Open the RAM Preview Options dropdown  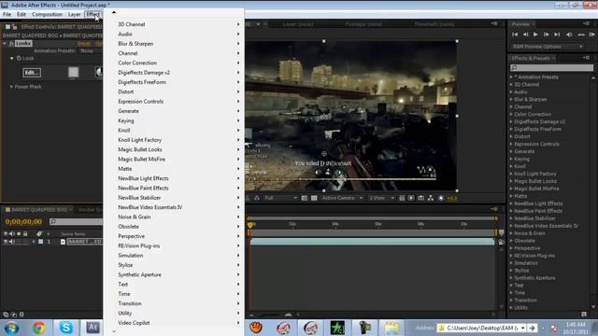pyautogui.click(x=548, y=47)
